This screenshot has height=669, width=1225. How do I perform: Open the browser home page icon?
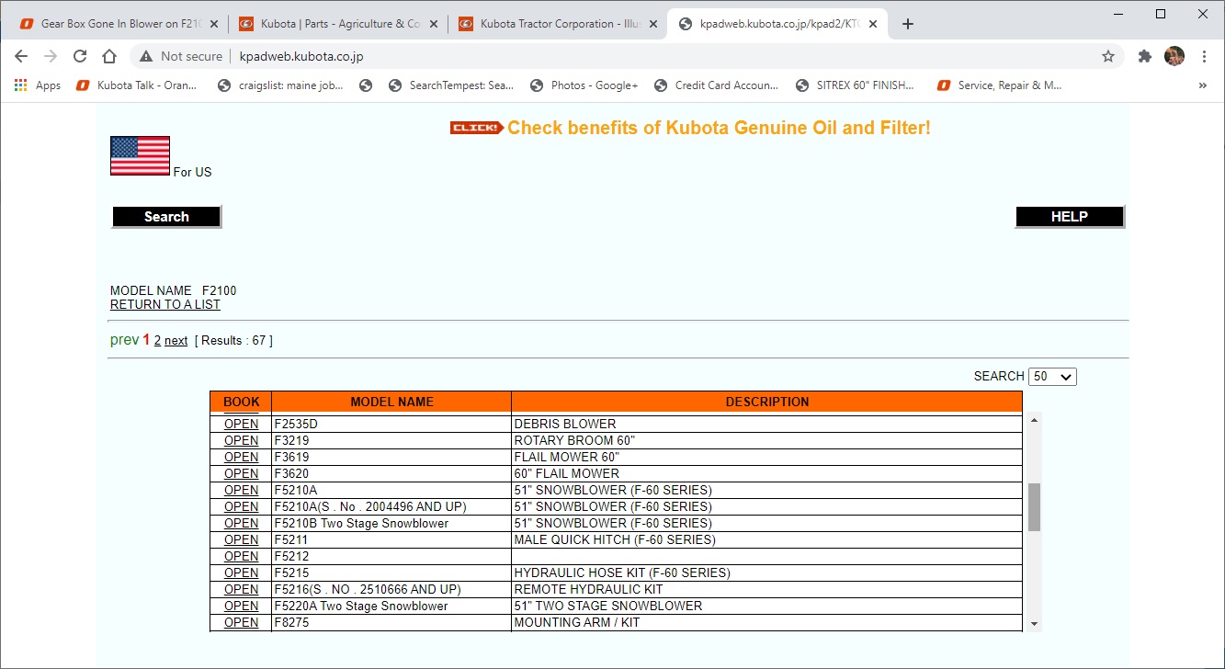pos(109,56)
